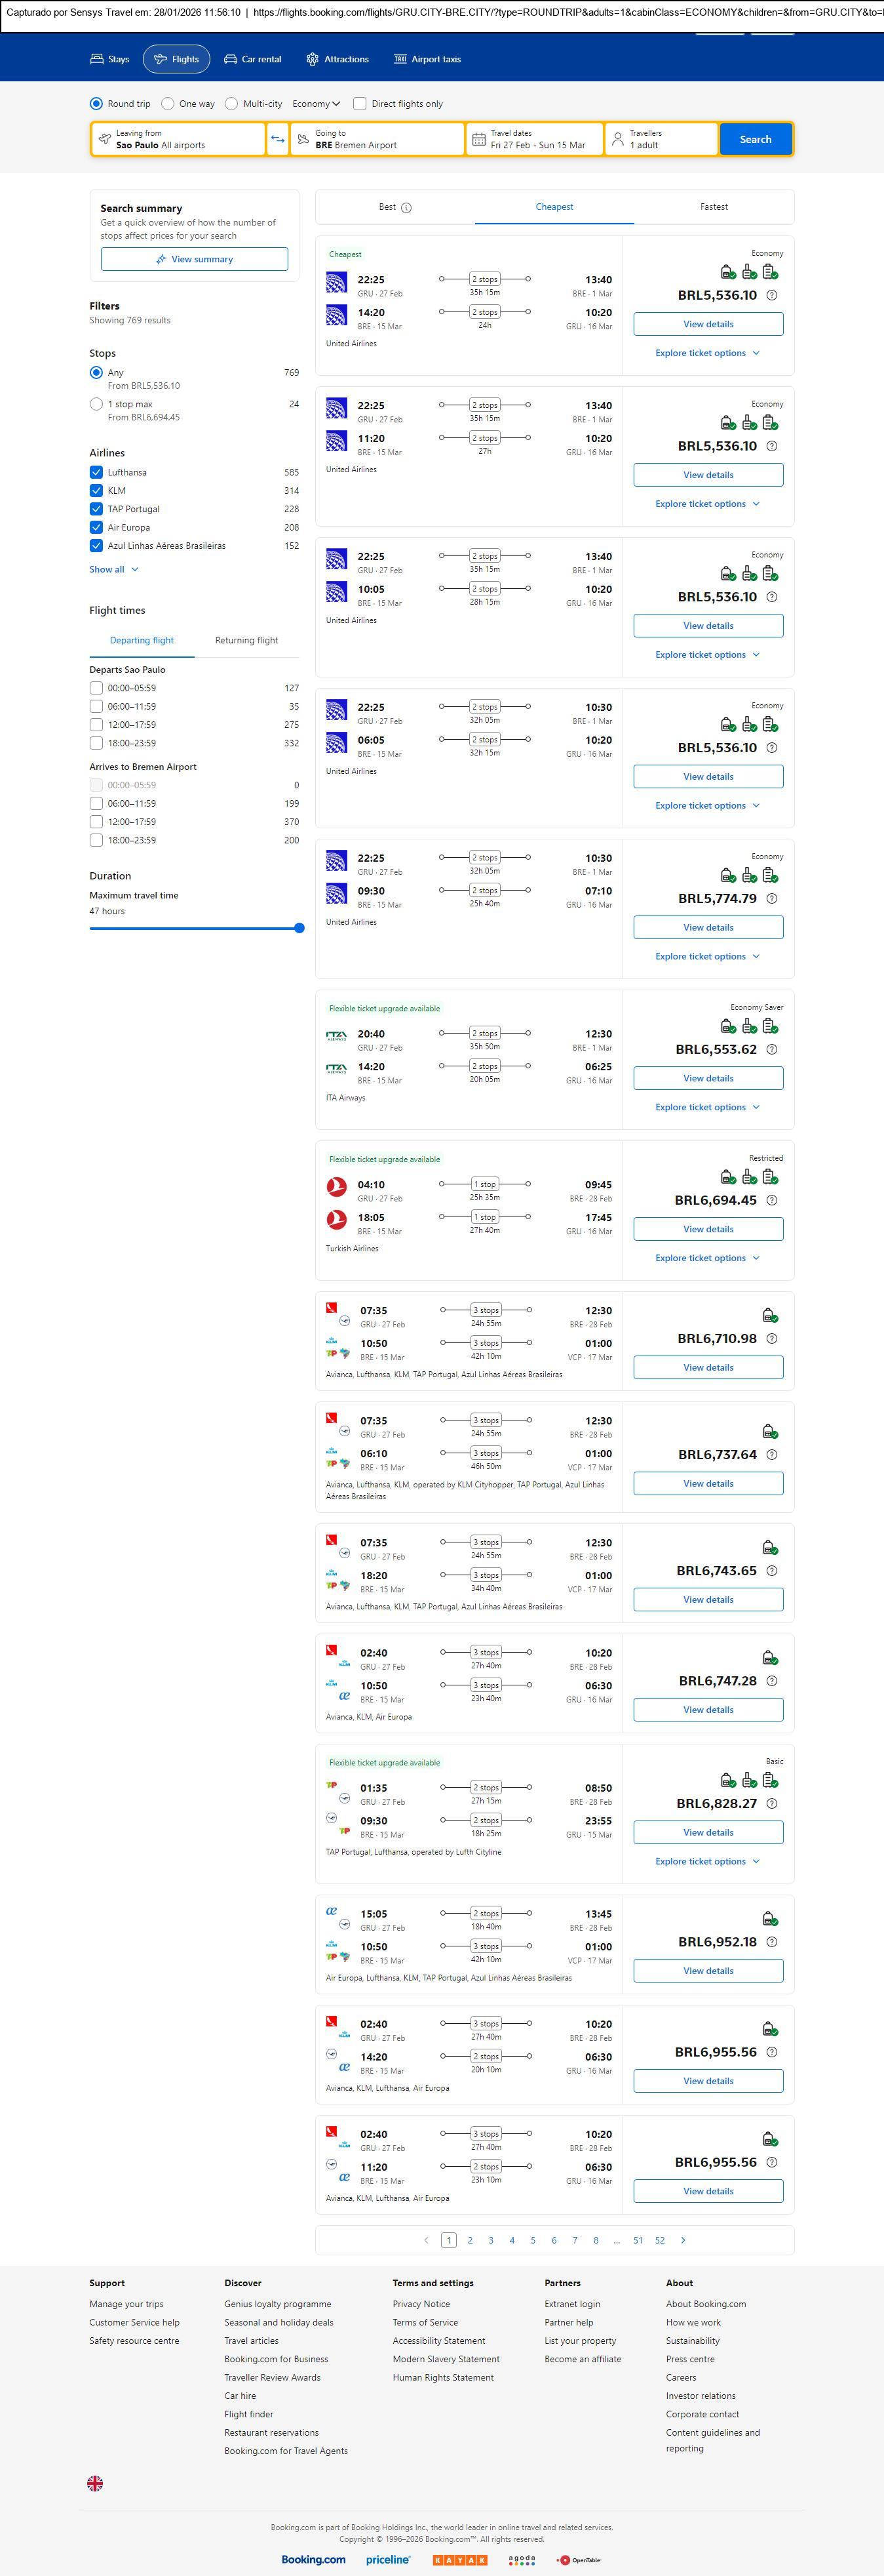Click the swap origin and destination arrows icon
Viewport: 884px width, 2576px height.
pyautogui.click(x=278, y=139)
